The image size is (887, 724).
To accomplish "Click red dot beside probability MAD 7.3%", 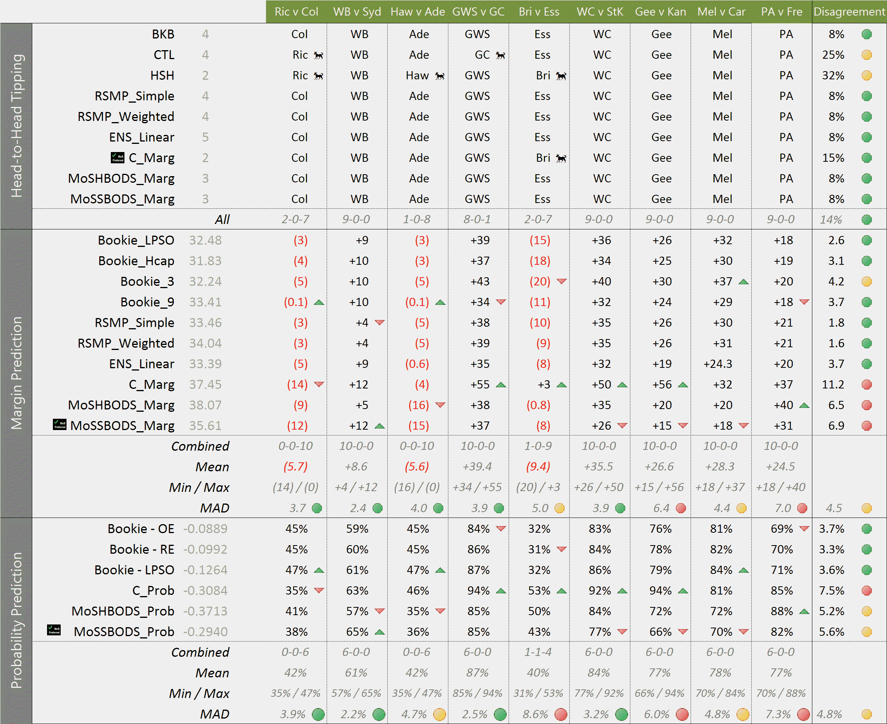I will click(803, 714).
